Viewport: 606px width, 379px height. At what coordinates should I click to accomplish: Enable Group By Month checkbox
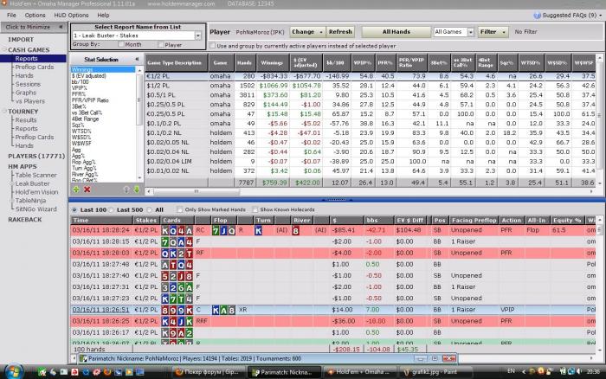pyautogui.click(x=121, y=44)
